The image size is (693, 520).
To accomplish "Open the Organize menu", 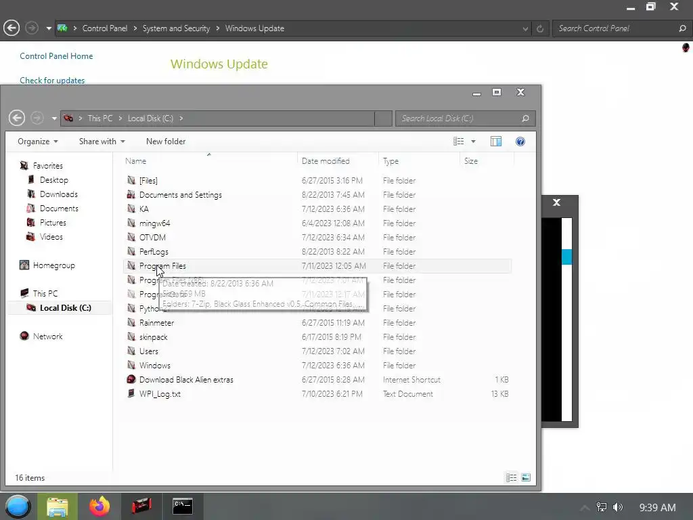I will pyautogui.click(x=38, y=142).
